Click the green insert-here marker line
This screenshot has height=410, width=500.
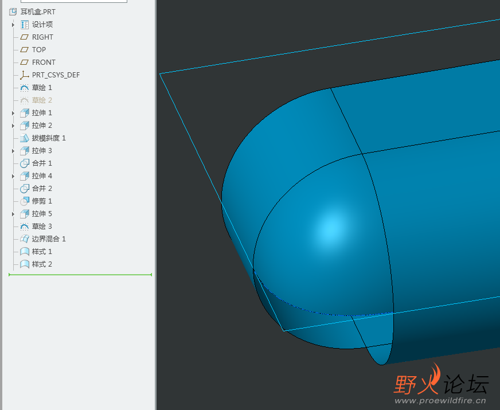[80, 275]
